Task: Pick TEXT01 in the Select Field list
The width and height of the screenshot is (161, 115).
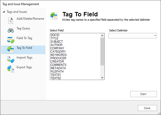Action: (x=56, y=75)
